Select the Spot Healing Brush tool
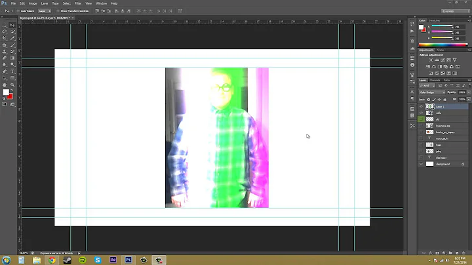Screen dimensions: 472x265 pyautogui.click(x=5, y=45)
